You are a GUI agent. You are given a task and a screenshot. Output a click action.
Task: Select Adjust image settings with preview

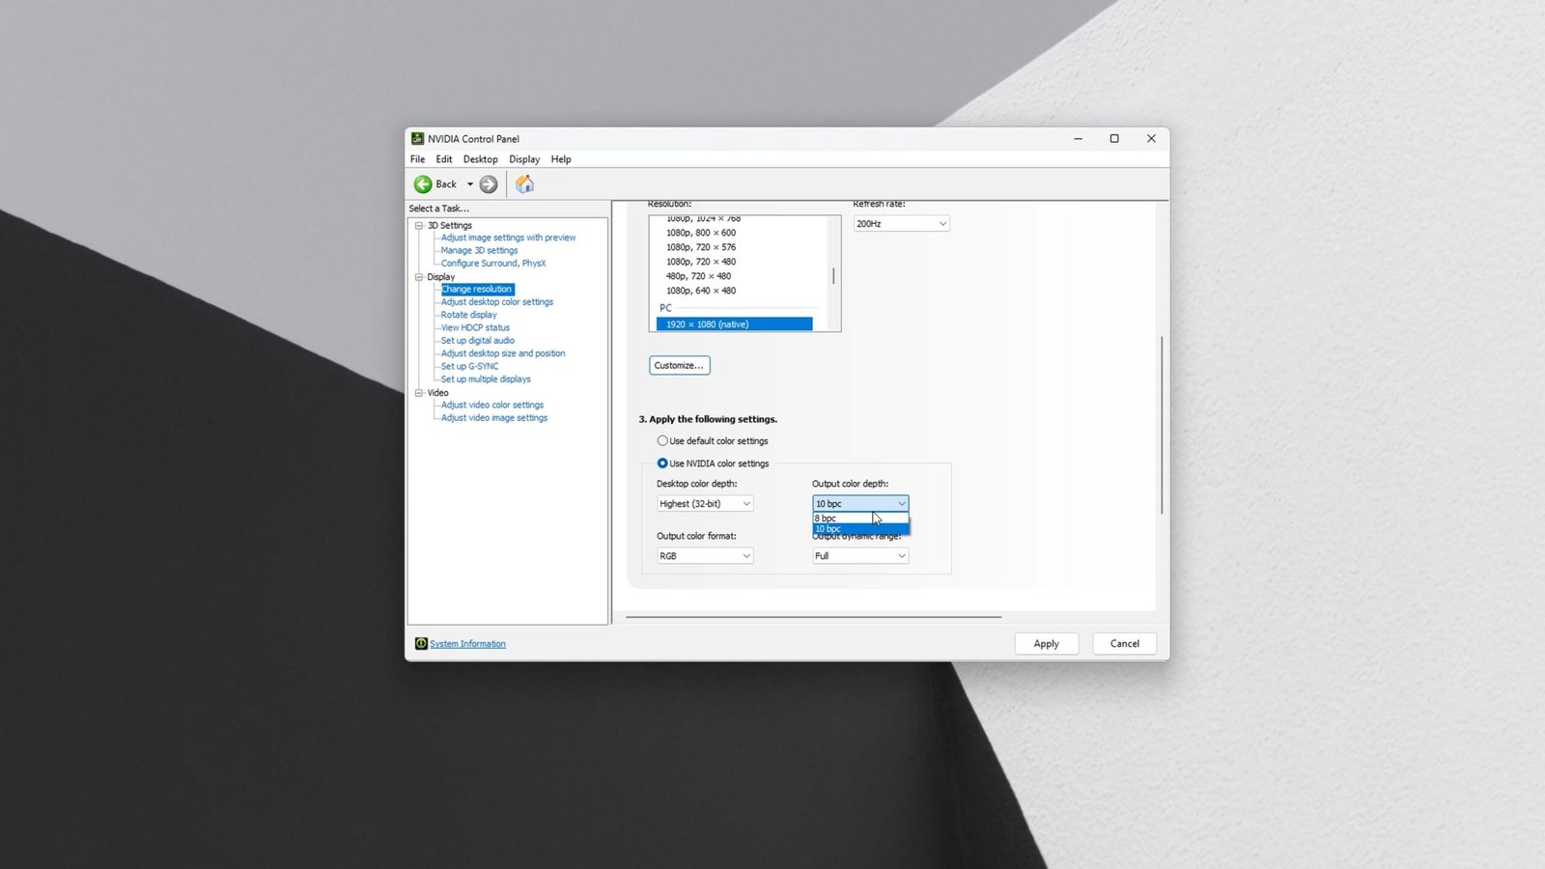pyautogui.click(x=508, y=238)
